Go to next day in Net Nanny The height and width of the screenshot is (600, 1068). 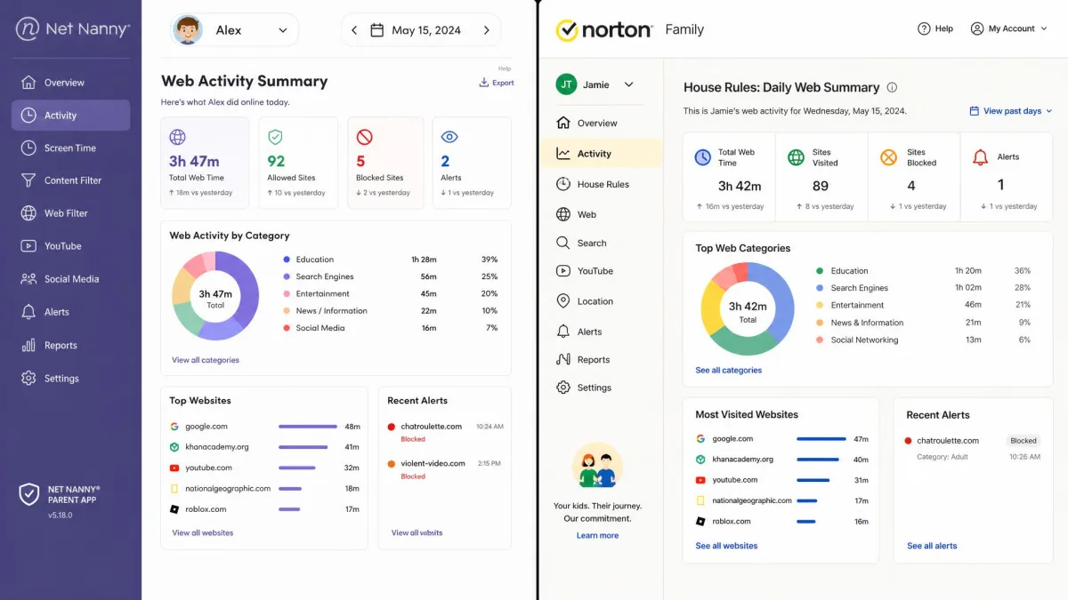click(486, 30)
